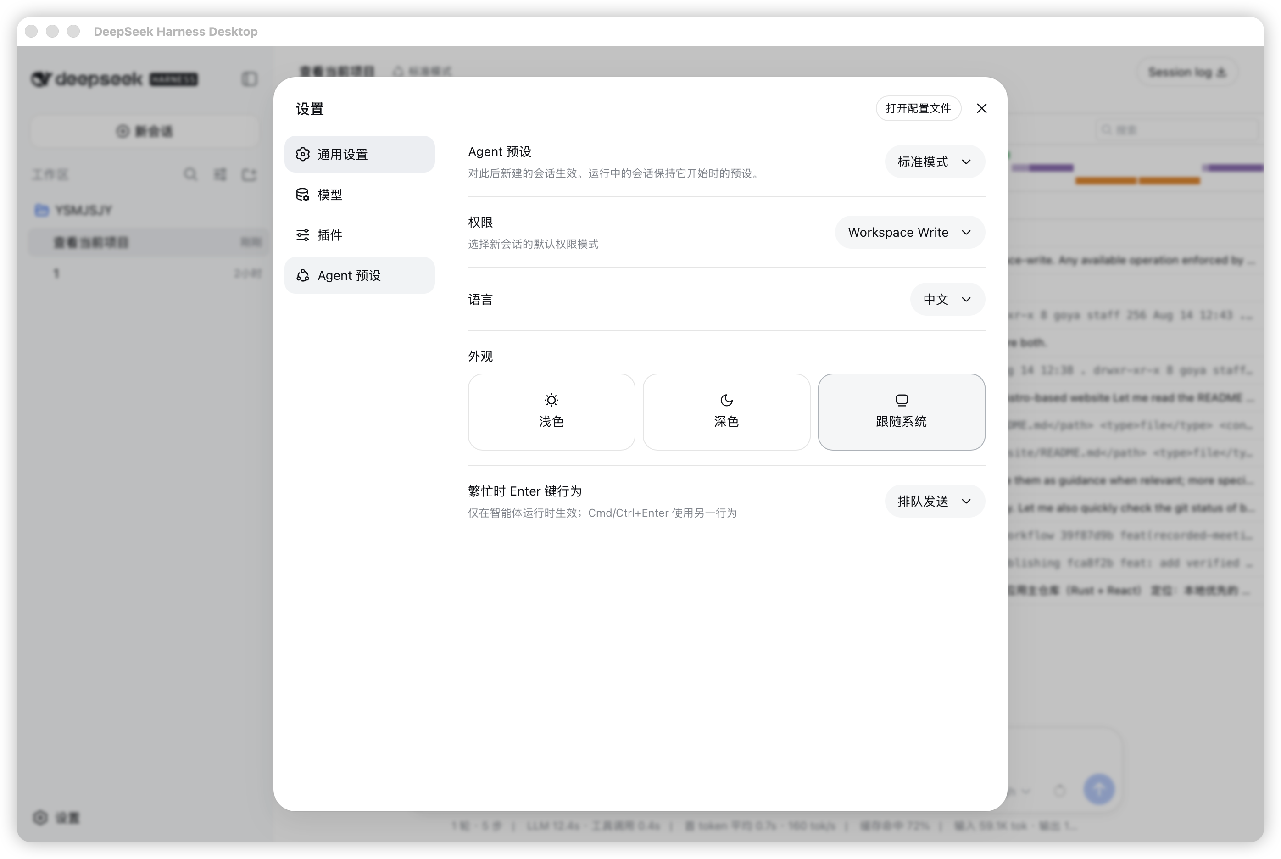The height and width of the screenshot is (859, 1281).
Task: Expand the 排队发送 Enter behavior dropdown
Action: (935, 501)
